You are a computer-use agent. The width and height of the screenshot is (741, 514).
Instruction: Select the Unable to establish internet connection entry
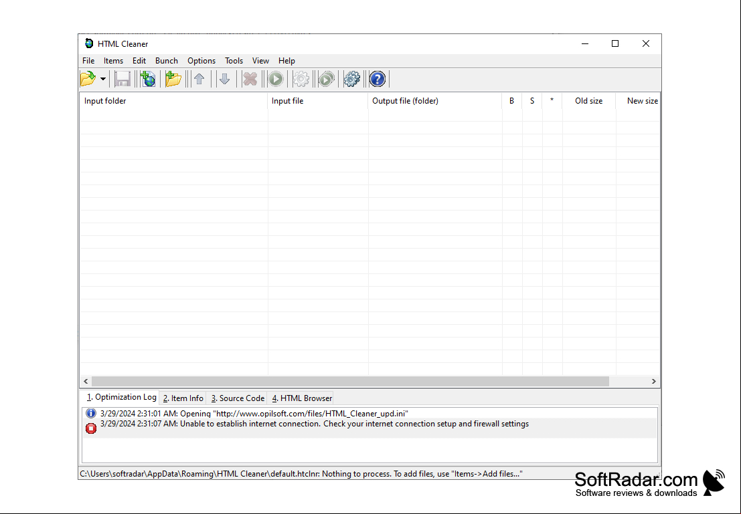click(x=370, y=426)
